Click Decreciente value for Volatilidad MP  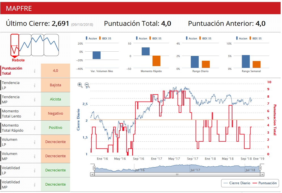[55, 184]
